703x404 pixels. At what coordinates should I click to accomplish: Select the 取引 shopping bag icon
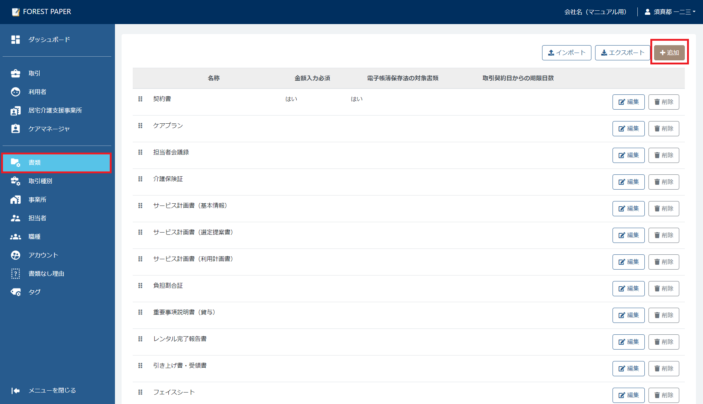point(16,73)
